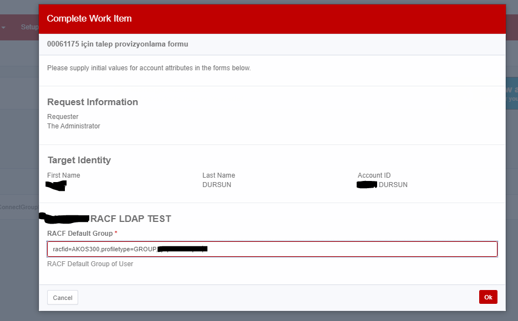Viewport: 518px width, 321px height.
Task: Expand the dropdown caret left of Setup
Action: [3, 27]
